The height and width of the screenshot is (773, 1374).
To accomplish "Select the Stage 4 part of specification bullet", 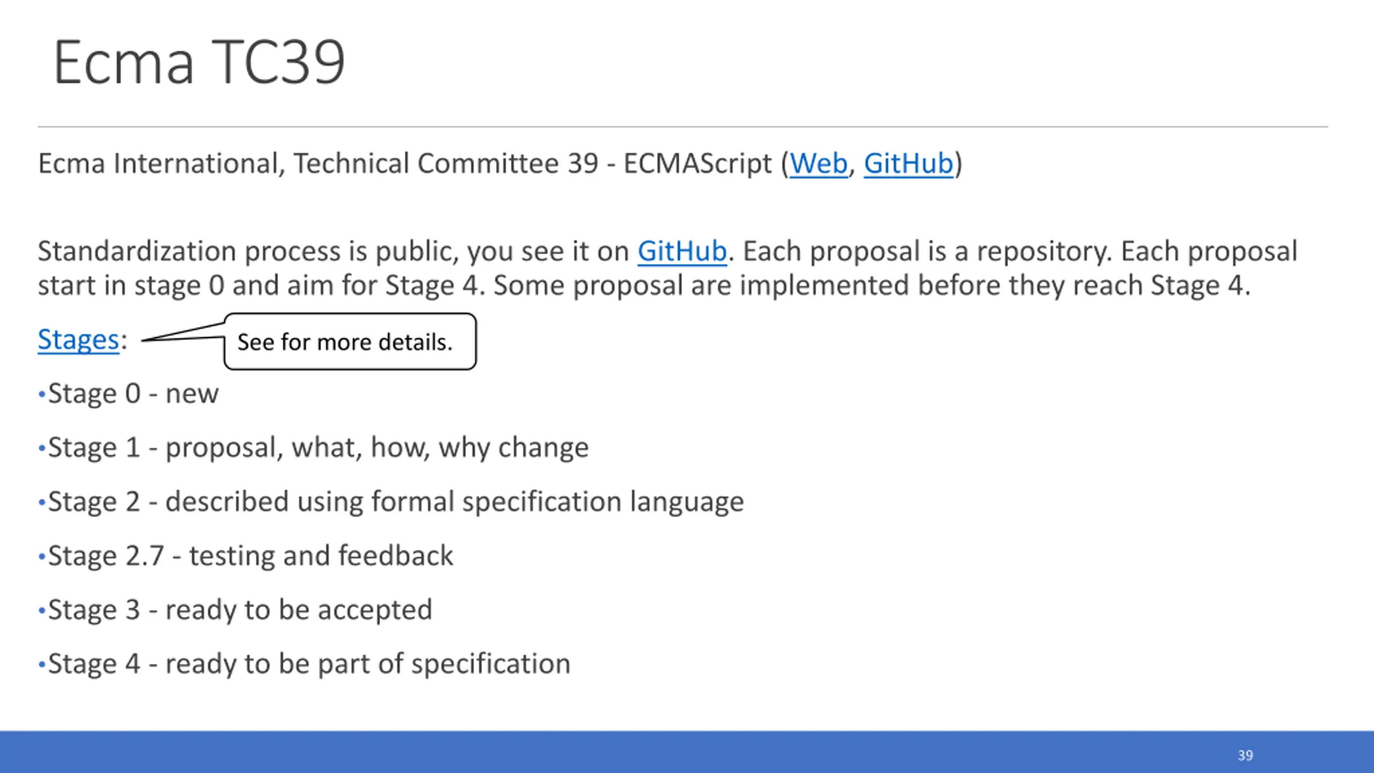I will (309, 664).
